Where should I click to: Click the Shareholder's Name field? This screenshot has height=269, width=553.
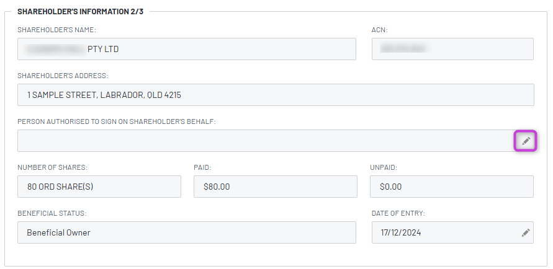coord(186,49)
